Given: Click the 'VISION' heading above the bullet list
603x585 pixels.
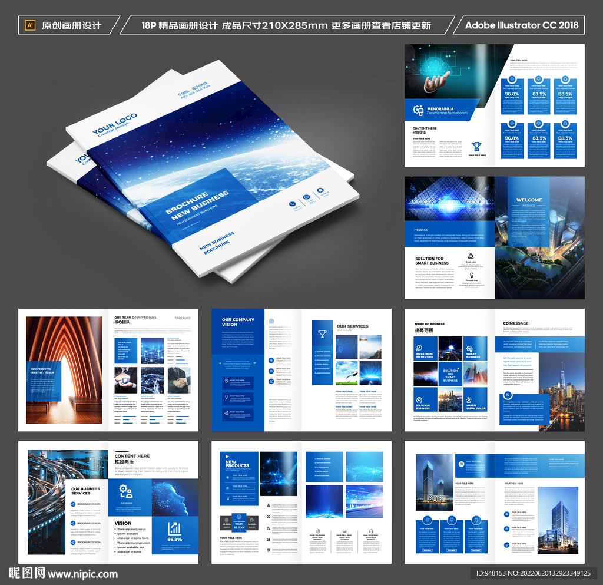Looking at the screenshot, I should pos(123,523).
